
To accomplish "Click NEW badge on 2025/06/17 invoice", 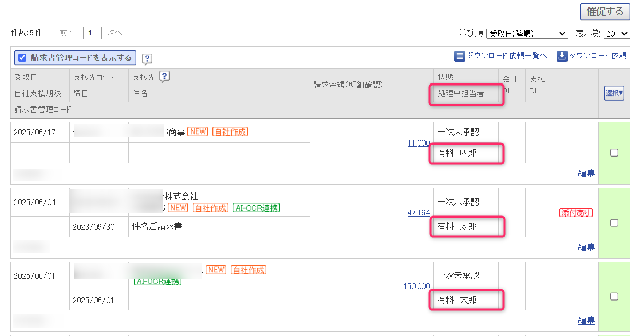I will click(x=198, y=131).
